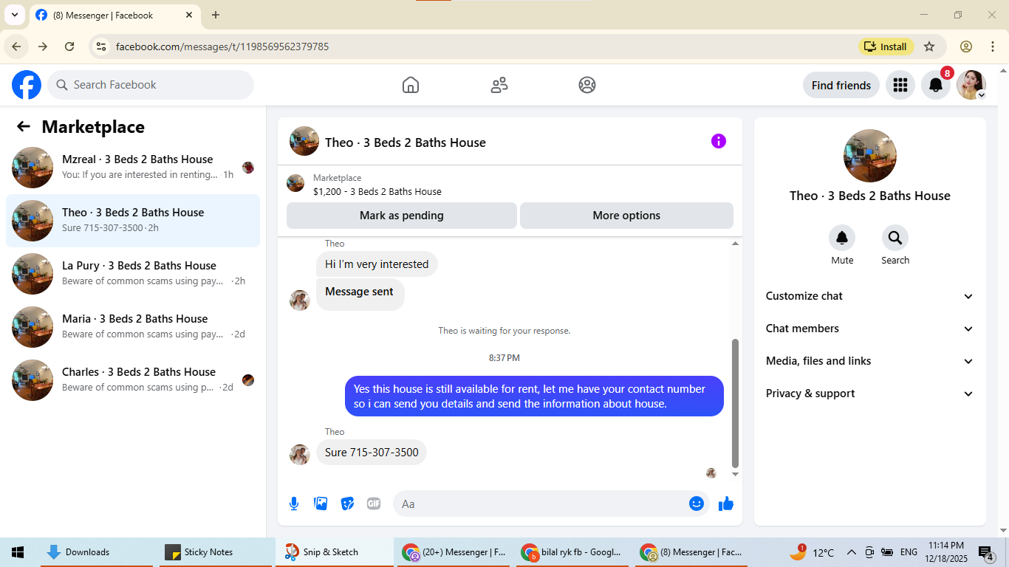Open the Charles conversation
The width and height of the screenshot is (1009, 567).
[x=133, y=380]
